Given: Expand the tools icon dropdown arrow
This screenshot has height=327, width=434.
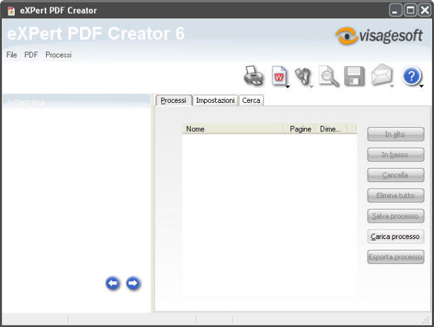Looking at the screenshot, I should click(x=311, y=87).
